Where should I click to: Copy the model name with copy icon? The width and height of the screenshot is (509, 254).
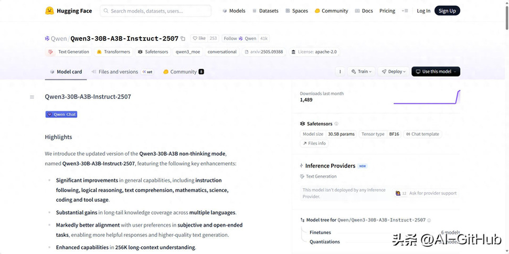pyautogui.click(x=183, y=38)
